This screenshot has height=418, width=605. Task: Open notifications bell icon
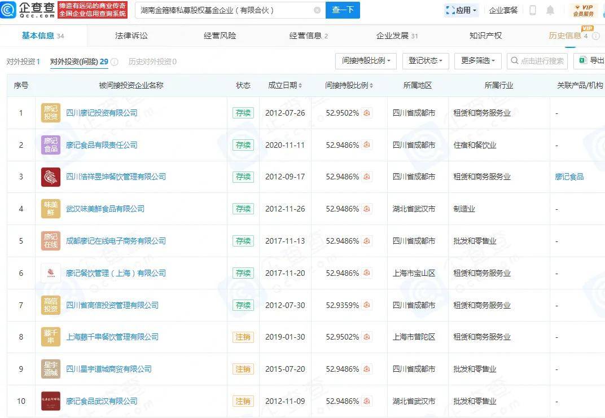[x=550, y=10]
